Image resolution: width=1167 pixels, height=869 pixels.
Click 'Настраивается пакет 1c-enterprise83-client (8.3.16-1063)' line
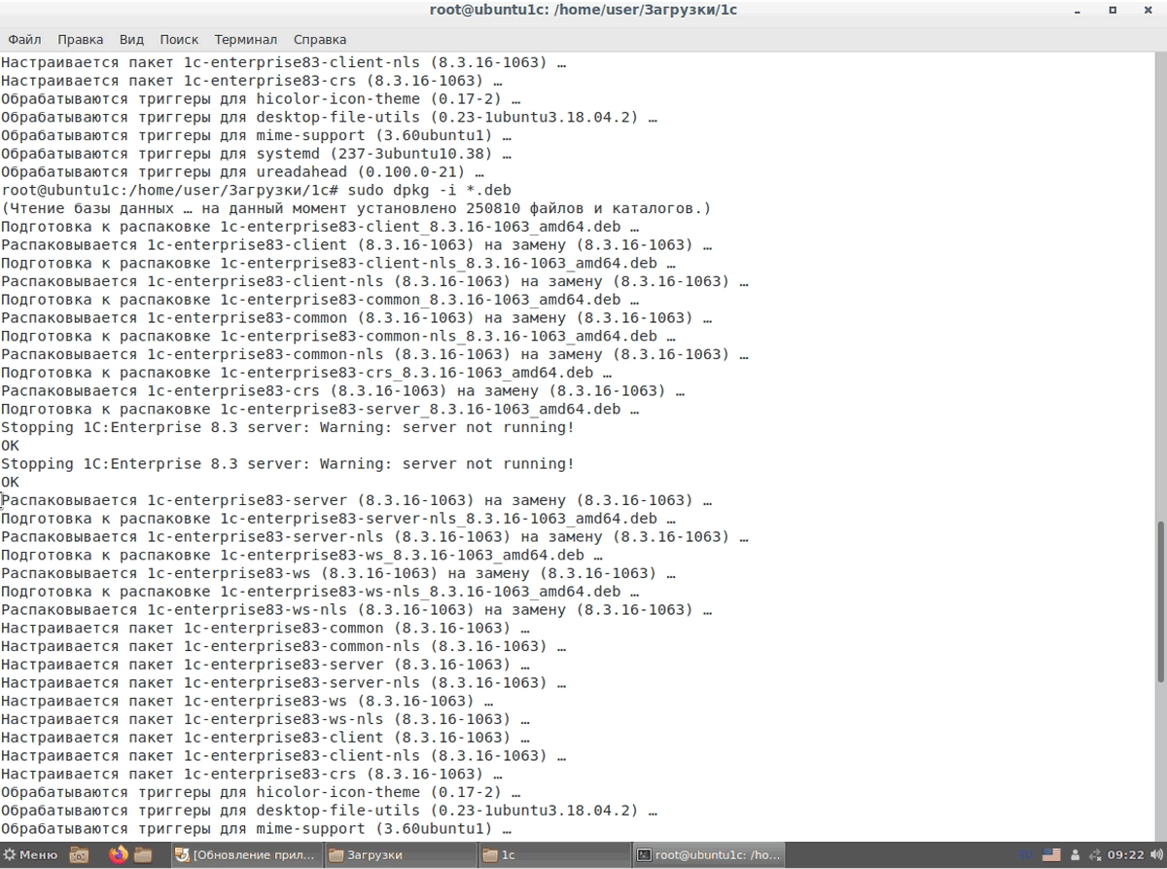(265, 738)
